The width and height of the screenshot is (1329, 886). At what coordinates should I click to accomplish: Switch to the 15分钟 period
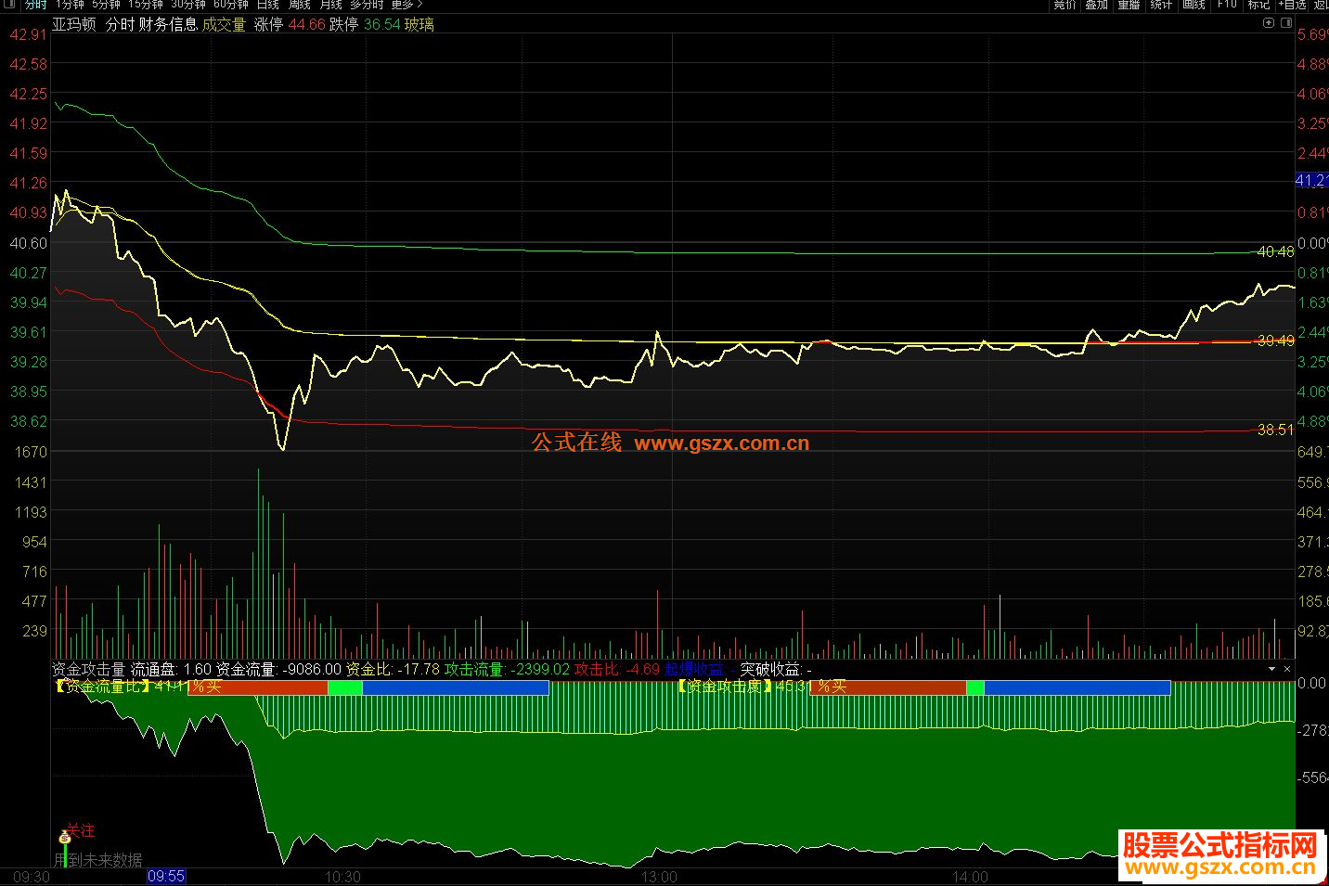146,5
